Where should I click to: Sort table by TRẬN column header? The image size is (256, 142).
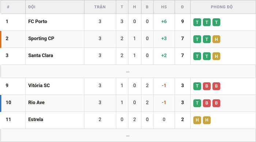(x=100, y=7)
